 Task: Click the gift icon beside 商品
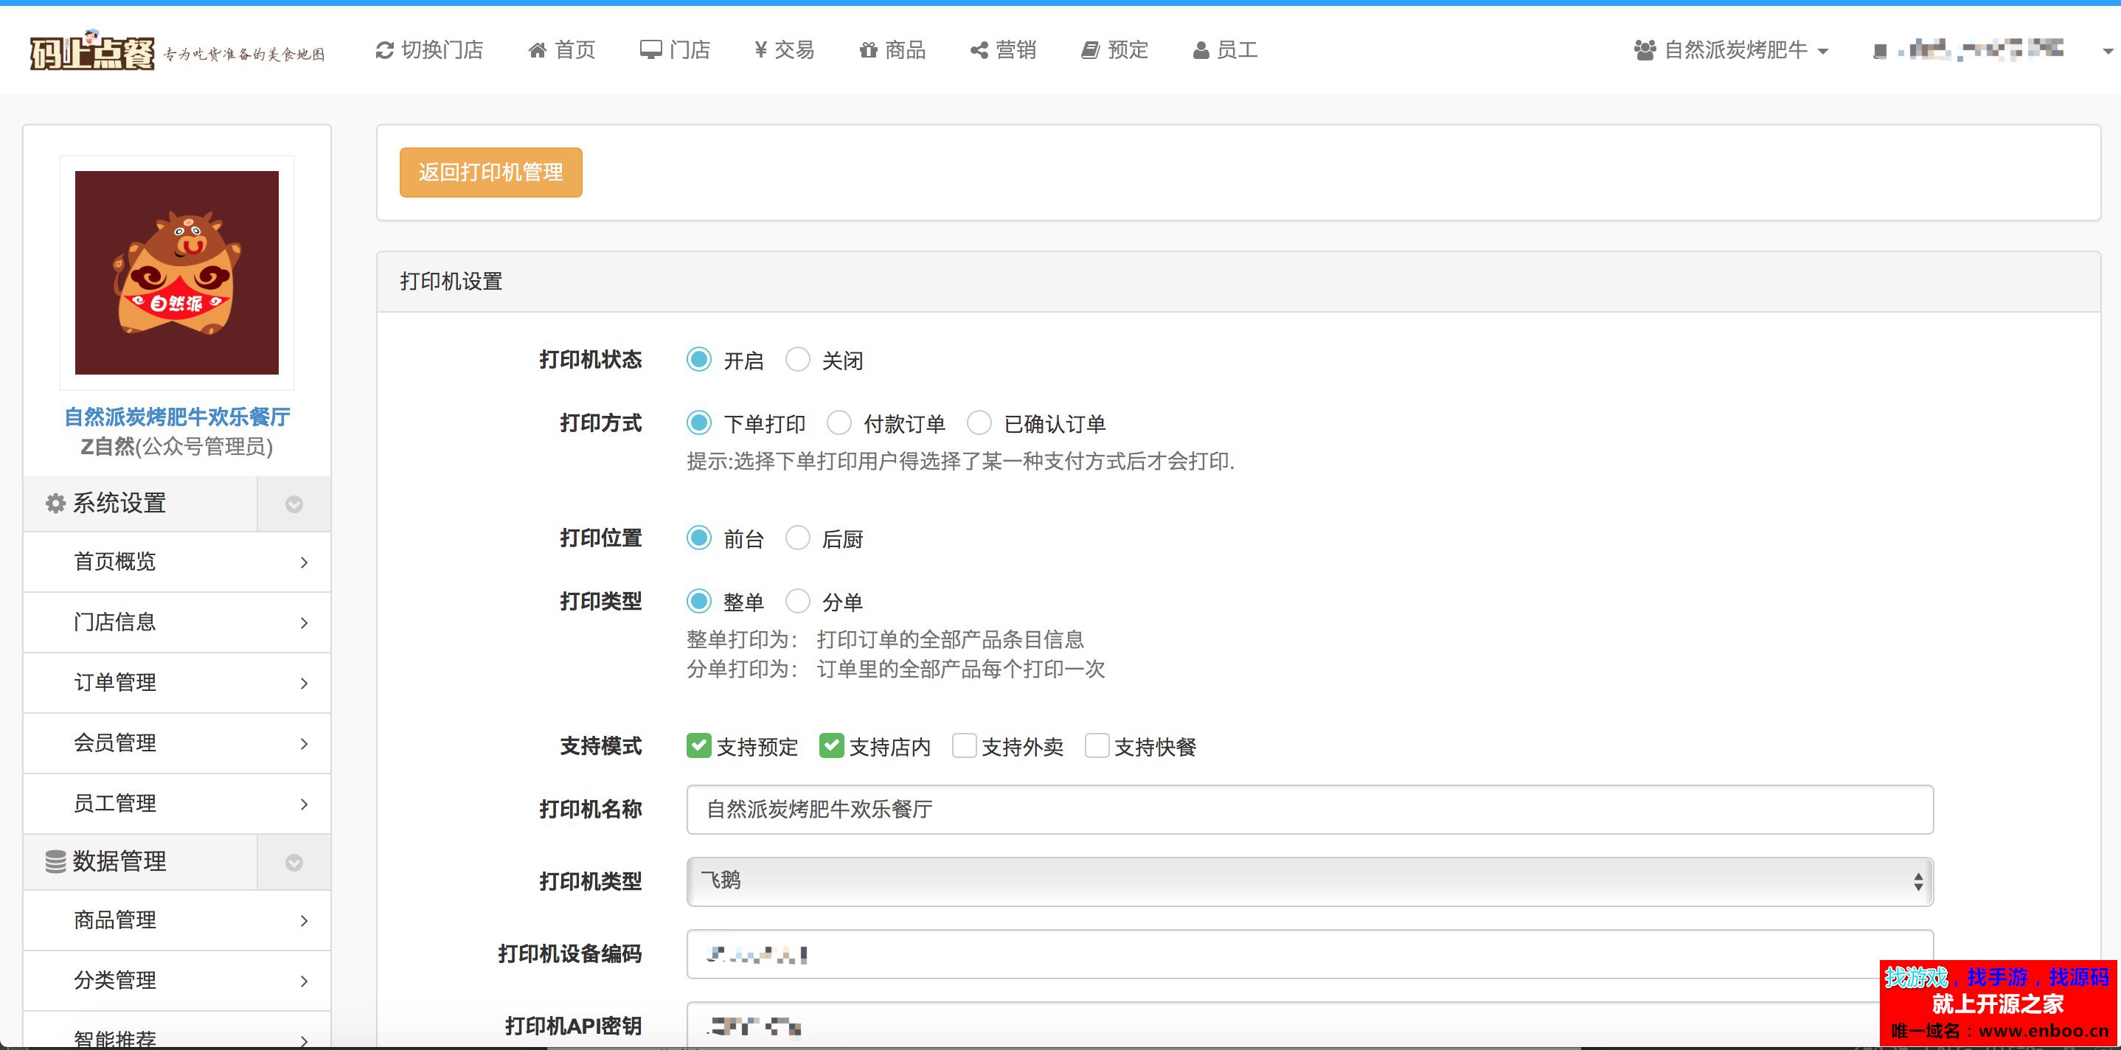868,50
